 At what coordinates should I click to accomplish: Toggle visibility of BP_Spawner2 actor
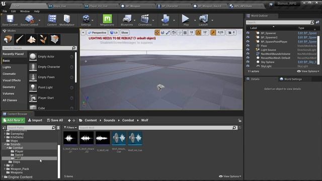coord(248,37)
